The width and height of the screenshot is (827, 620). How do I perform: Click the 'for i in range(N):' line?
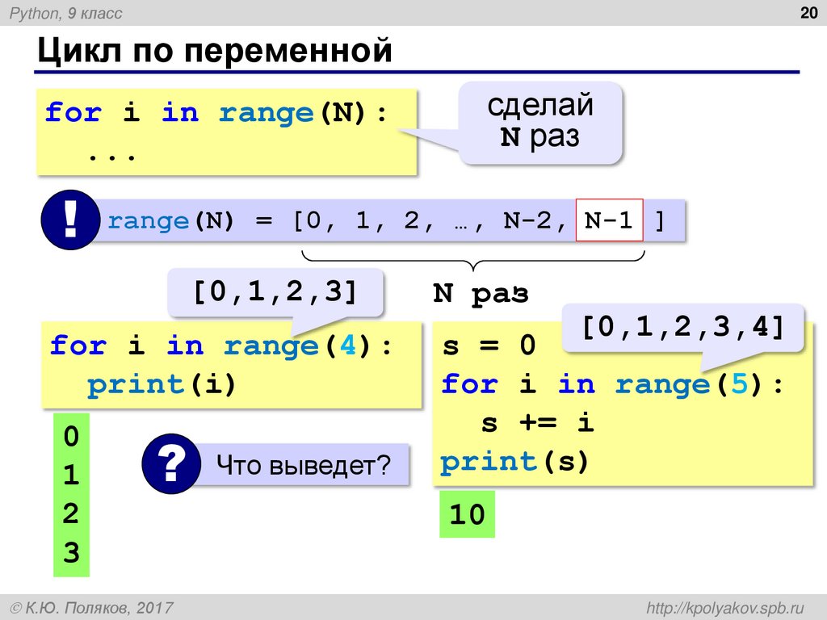click(216, 113)
